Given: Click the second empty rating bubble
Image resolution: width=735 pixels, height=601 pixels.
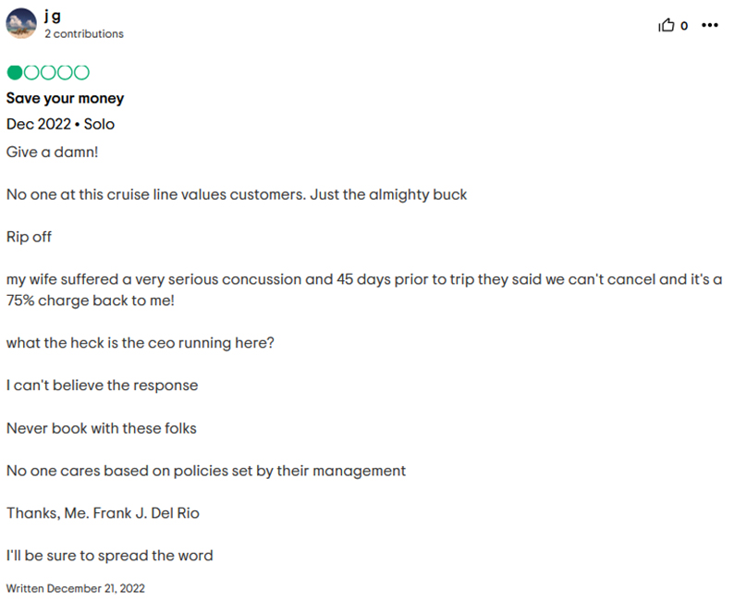Looking at the screenshot, I should (x=31, y=72).
